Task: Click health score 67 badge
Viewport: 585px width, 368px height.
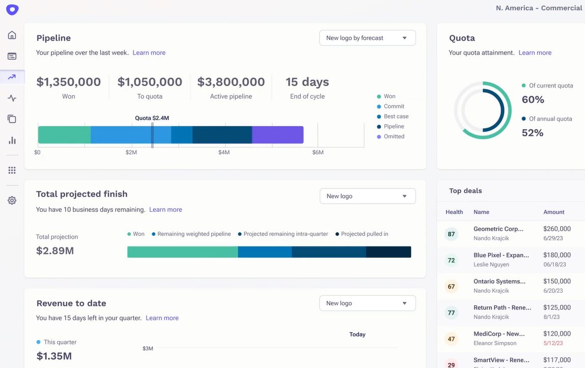Action: (452, 287)
